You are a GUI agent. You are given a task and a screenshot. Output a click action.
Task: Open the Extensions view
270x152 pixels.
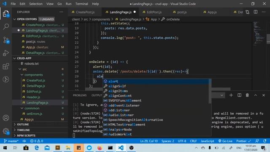tap(6, 66)
